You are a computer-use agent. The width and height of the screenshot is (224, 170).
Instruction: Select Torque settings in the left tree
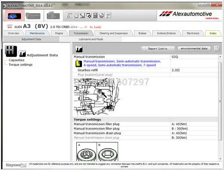point(21,64)
